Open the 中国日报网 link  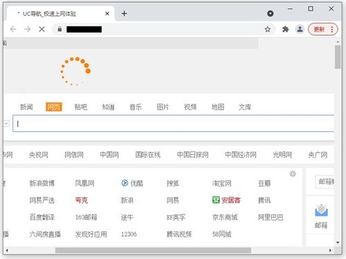(192, 155)
